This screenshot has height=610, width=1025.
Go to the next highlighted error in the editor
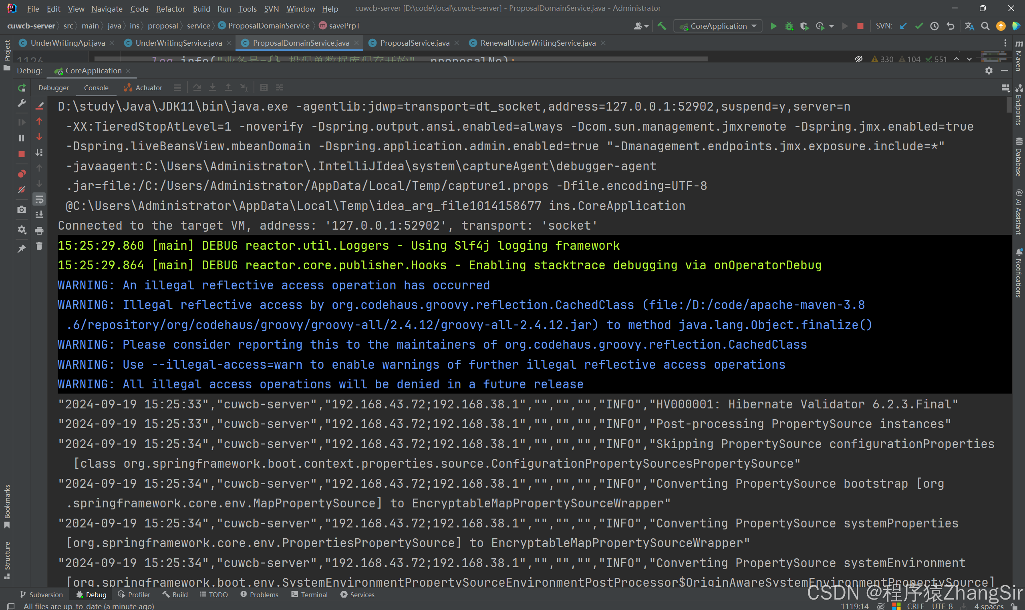[969, 59]
